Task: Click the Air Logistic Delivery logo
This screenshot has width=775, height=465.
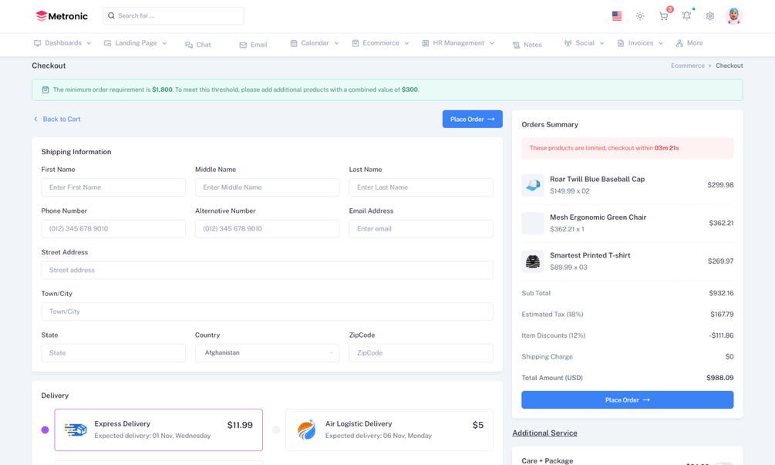Action: [x=306, y=430]
